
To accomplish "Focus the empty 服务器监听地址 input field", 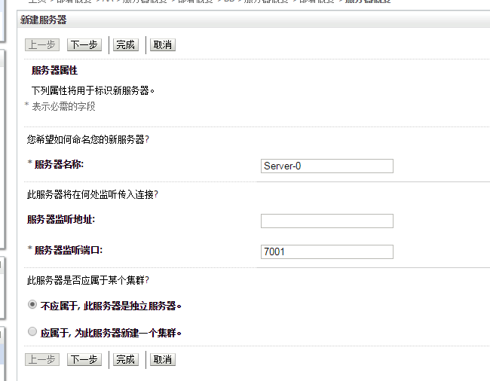I will point(327,221).
